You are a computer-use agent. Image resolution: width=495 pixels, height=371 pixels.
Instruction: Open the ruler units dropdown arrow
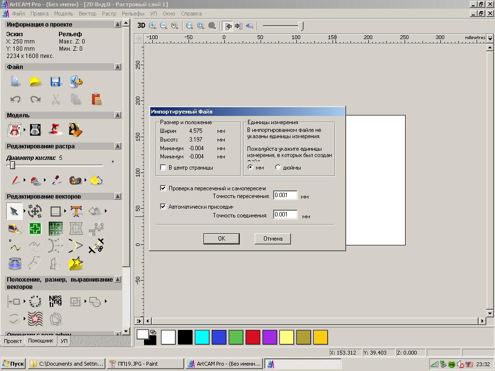click(x=490, y=38)
